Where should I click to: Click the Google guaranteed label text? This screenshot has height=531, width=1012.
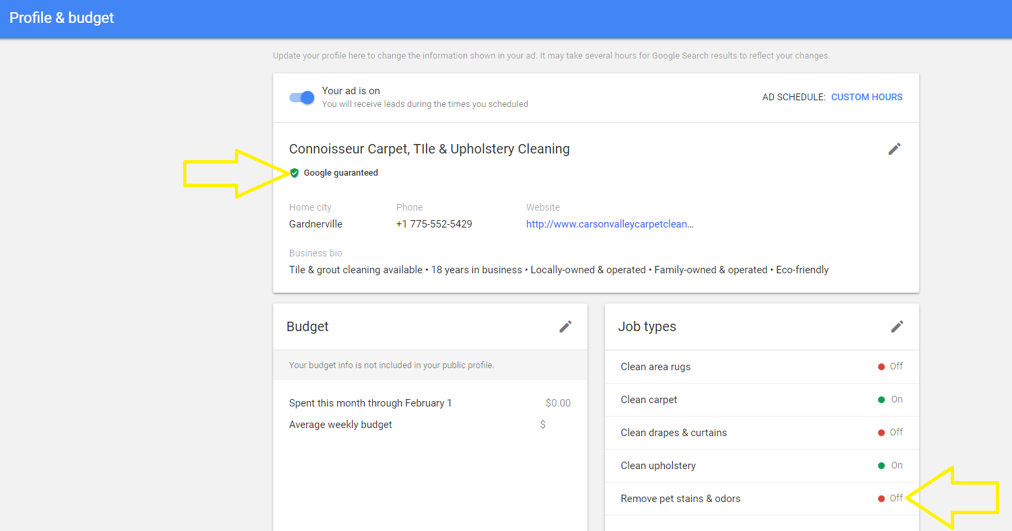pos(340,173)
